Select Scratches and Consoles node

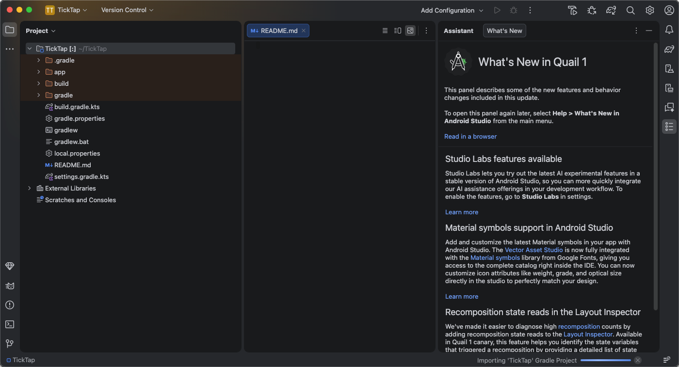coord(81,200)
